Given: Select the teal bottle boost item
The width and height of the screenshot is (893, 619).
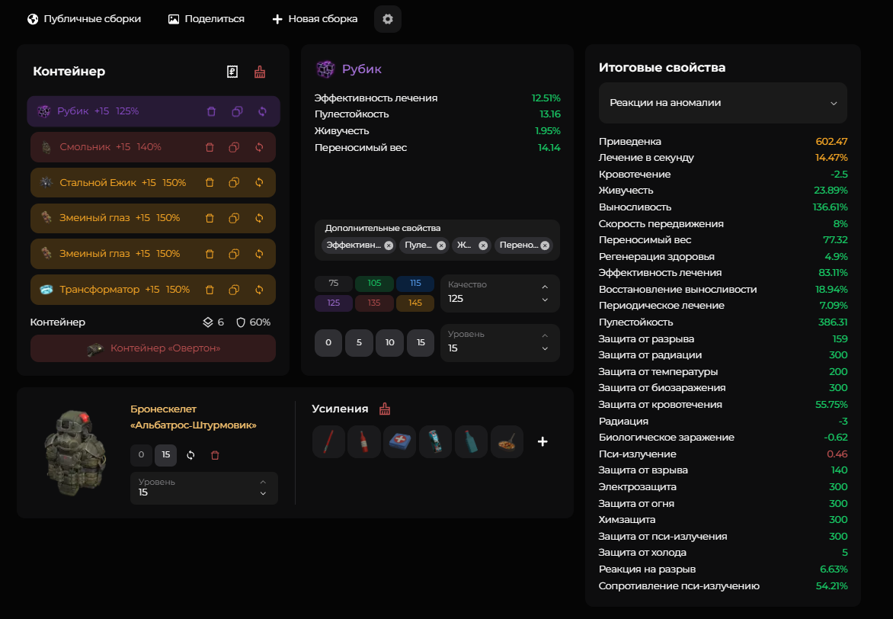Looking at the screenshot, I should coord(471,441).
